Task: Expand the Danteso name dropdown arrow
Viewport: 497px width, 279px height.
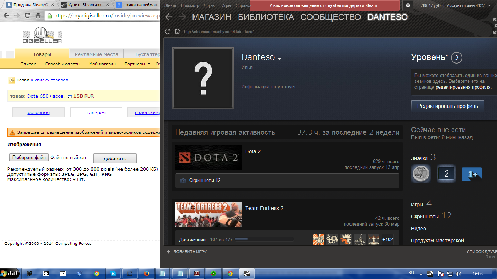Action: (279, 58)
